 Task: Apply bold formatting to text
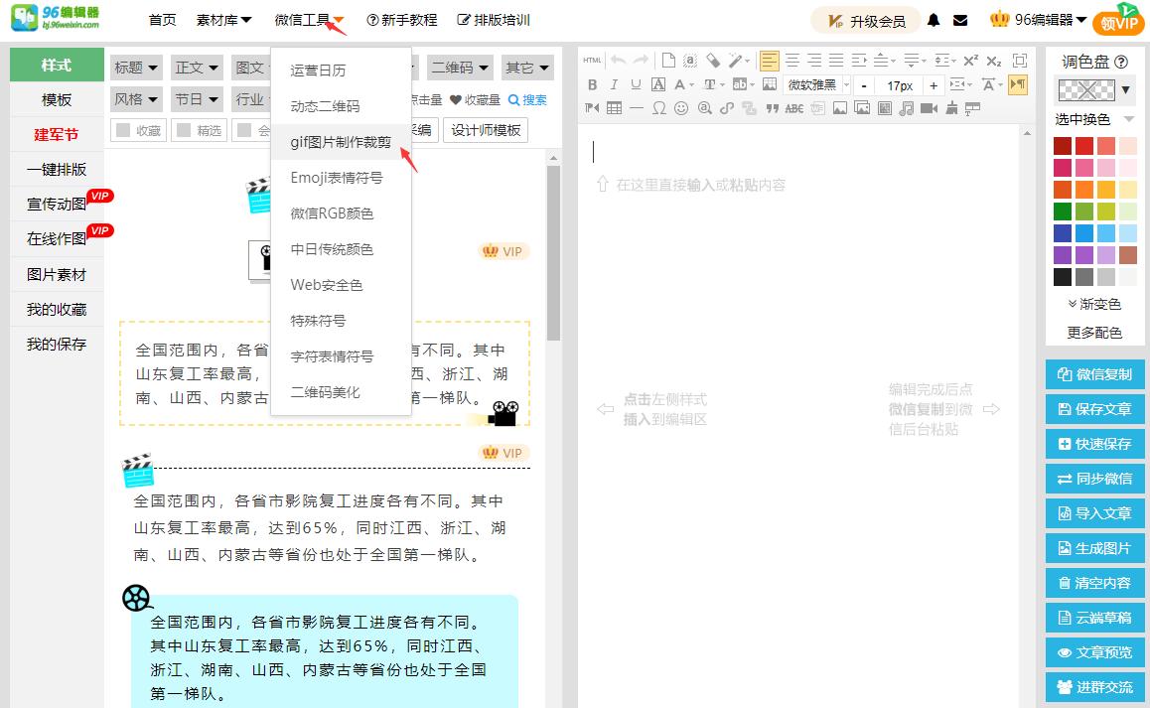pyautogui.click(x=593, y=84)
